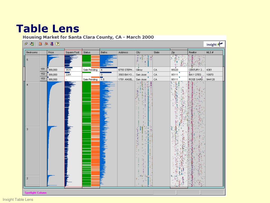Viewport: 270px width, 203px height.
Task: Click the hammer-and-grid toolbar icon
Action: pyautogui.click(x=32, y=44)
